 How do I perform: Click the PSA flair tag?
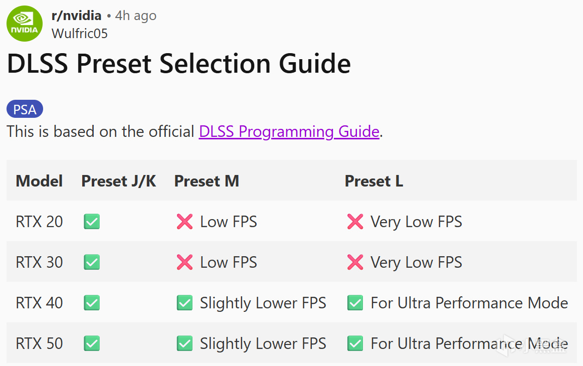pos(25,109)
